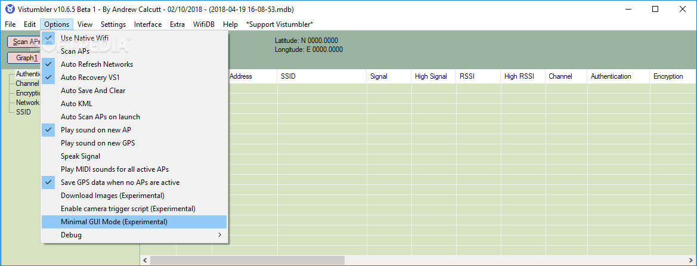The height and width of the screenshot is (266, 697).
Task: Select SSID node in the tree
Action: (x=24, y=112)
